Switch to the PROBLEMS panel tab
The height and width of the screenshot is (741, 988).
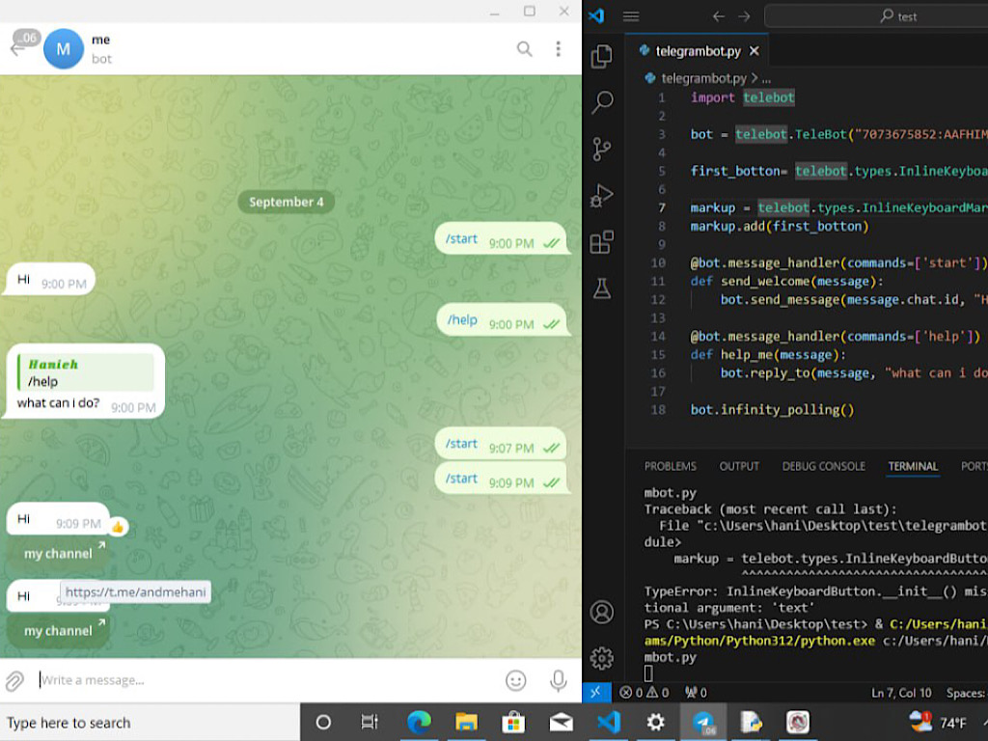pos(671,466)
